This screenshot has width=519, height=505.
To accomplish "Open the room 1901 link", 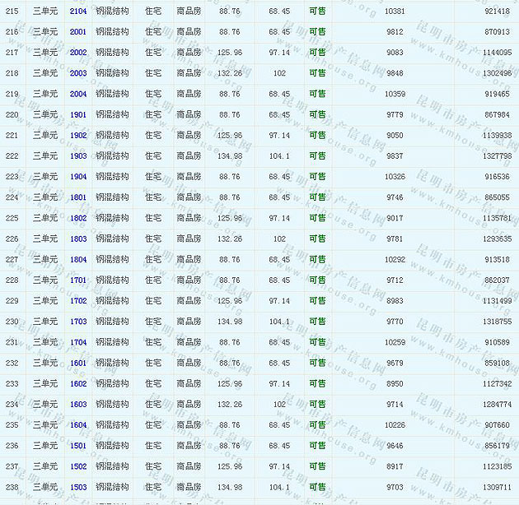I will pos(78,114).
